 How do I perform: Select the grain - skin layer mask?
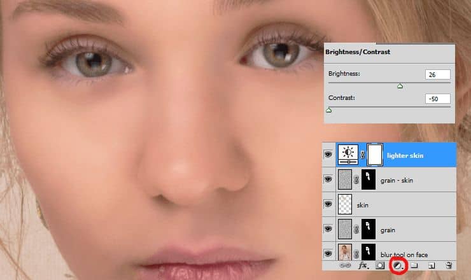point(369,179)
